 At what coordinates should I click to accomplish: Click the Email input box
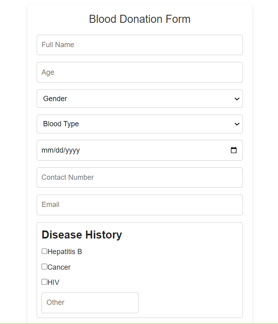pyautogui.click(x=140, y=205)
